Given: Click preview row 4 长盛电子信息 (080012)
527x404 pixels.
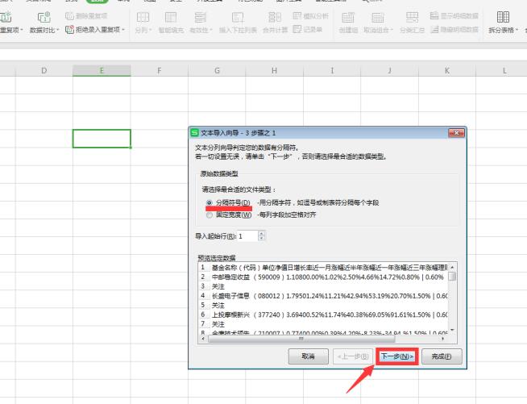Looking at the screenshot, I should coord(324,296).
